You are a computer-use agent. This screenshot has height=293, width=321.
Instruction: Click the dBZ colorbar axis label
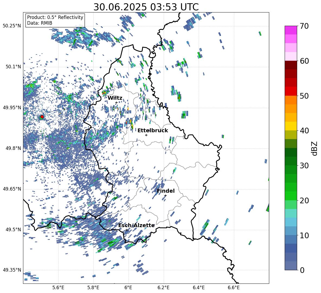(x=314, y=148)
